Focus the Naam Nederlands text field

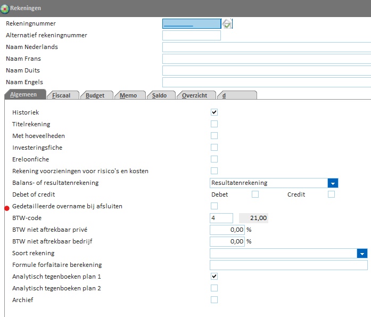[x=266, y=47]
